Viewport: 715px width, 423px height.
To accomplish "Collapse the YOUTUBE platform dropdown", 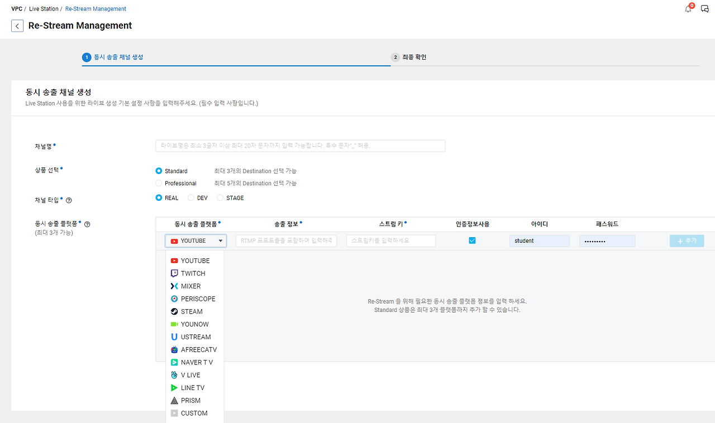I will coord(196,241).
